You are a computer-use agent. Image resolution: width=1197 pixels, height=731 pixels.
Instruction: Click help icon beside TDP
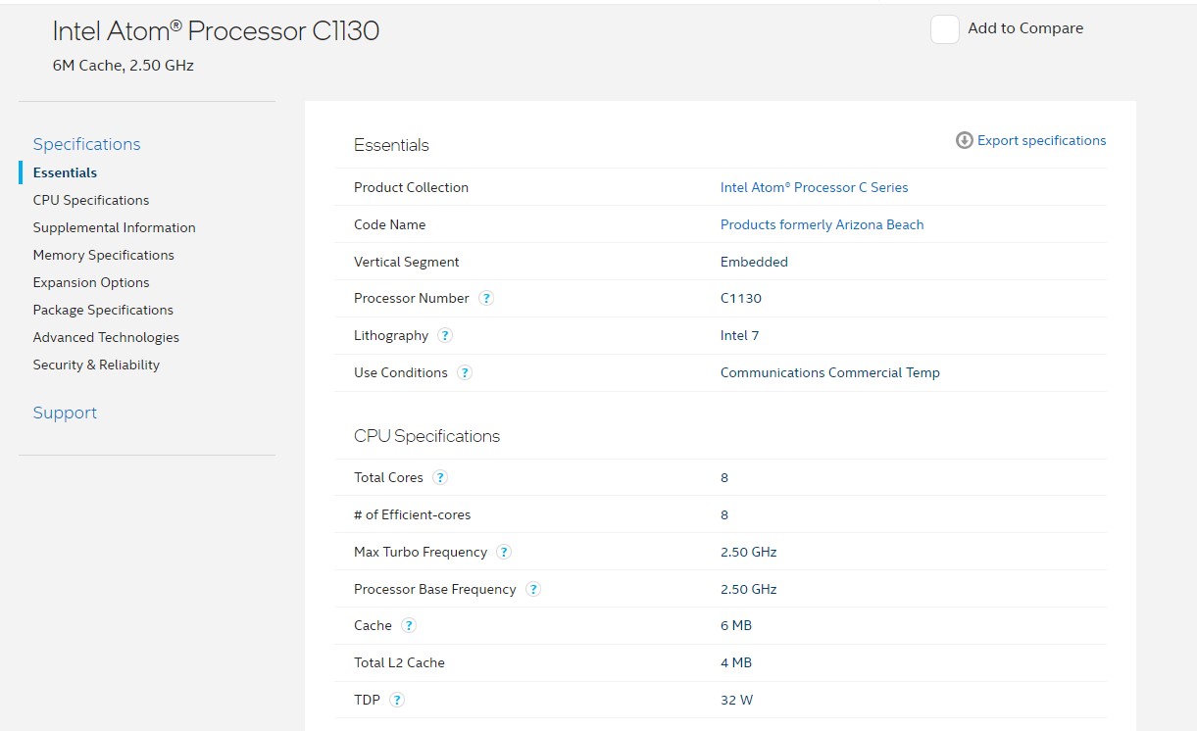[x=397, y=700]
